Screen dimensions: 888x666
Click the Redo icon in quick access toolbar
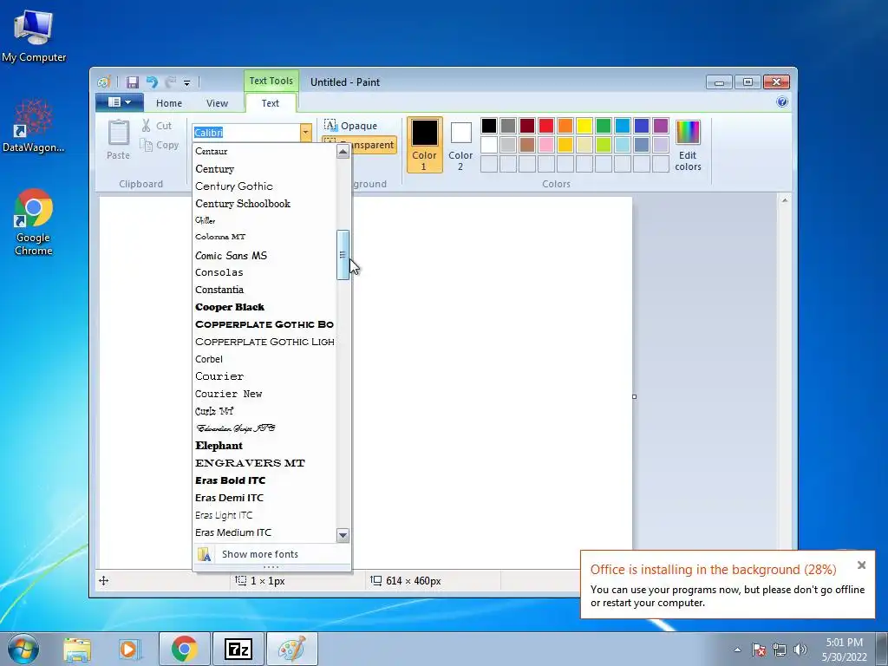(x=171, y=82)
